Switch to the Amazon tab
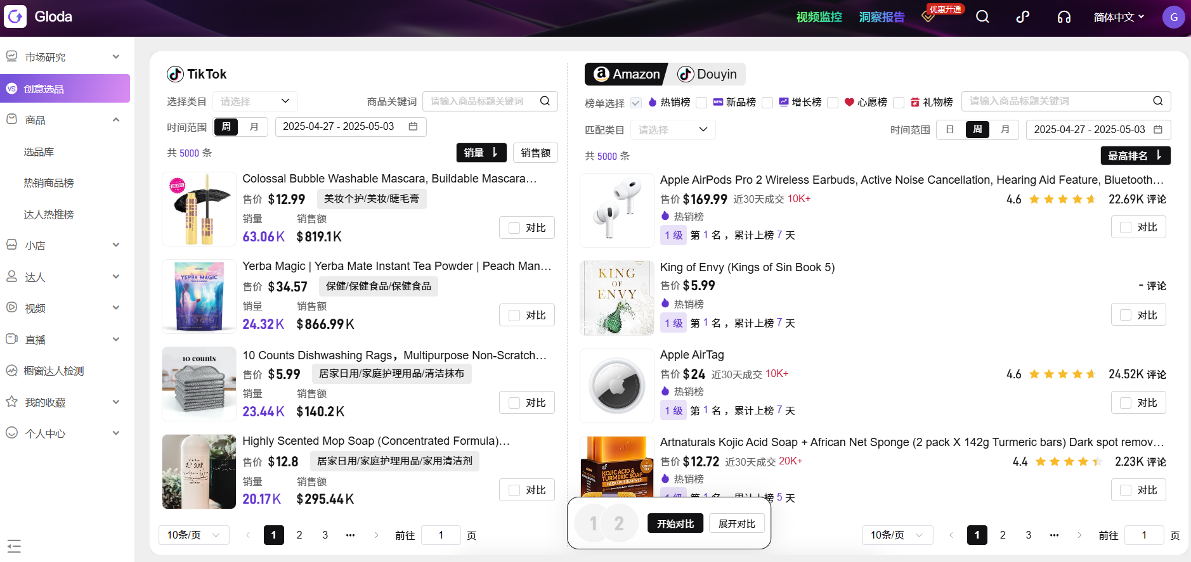 626,74
